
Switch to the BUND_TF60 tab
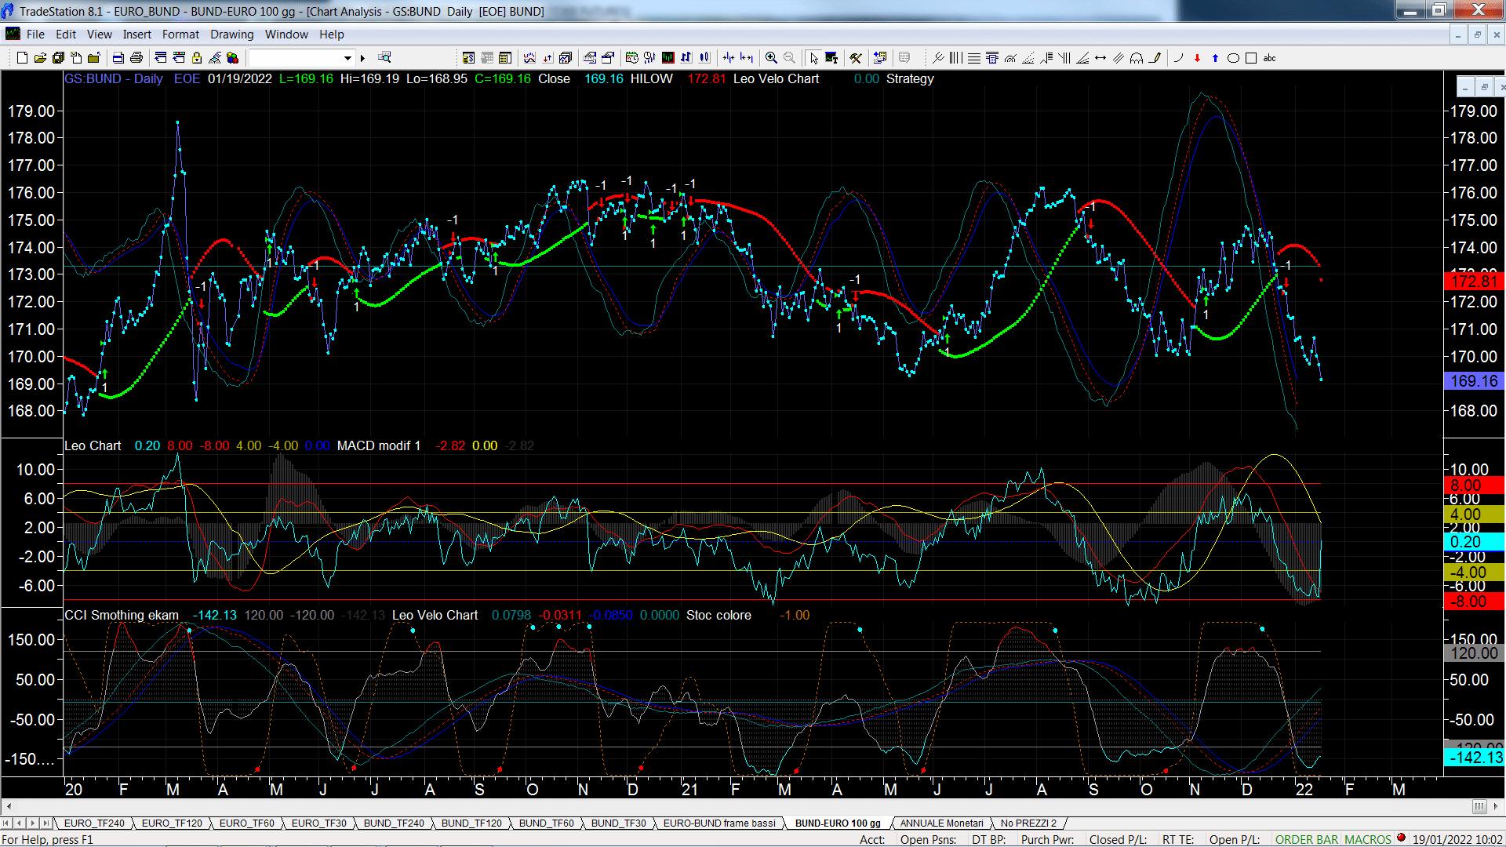click(546, 823)
